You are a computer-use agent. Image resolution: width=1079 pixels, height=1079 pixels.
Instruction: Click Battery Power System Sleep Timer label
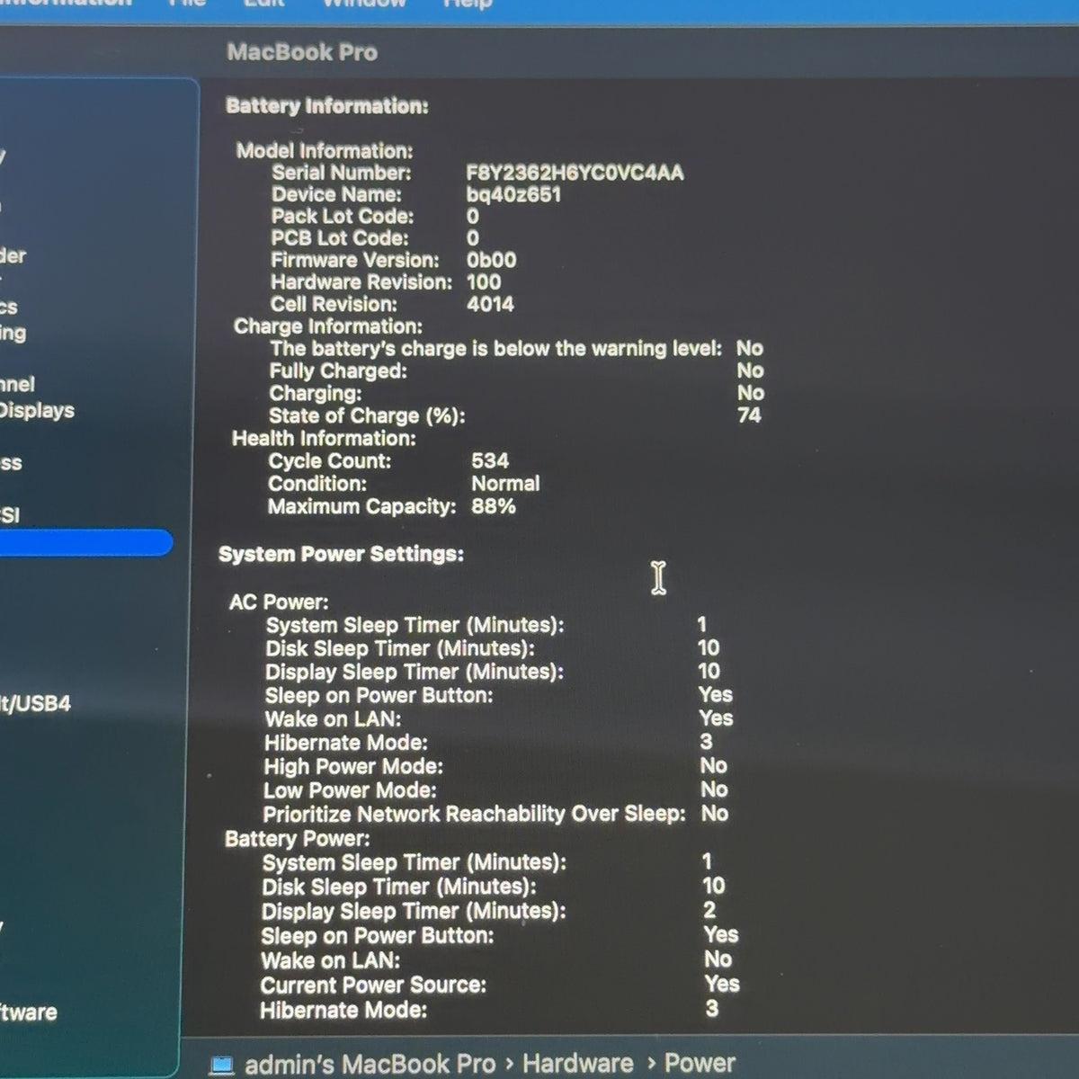tap(414, 862)
